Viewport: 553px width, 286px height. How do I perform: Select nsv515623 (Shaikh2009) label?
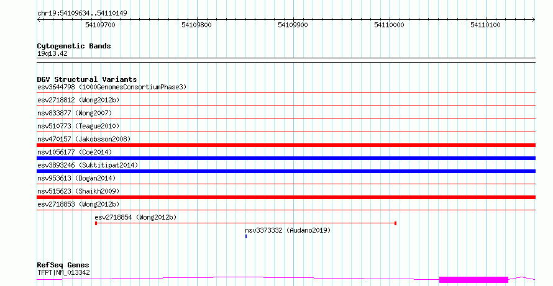pyautogui.click(x=78, y=191)
